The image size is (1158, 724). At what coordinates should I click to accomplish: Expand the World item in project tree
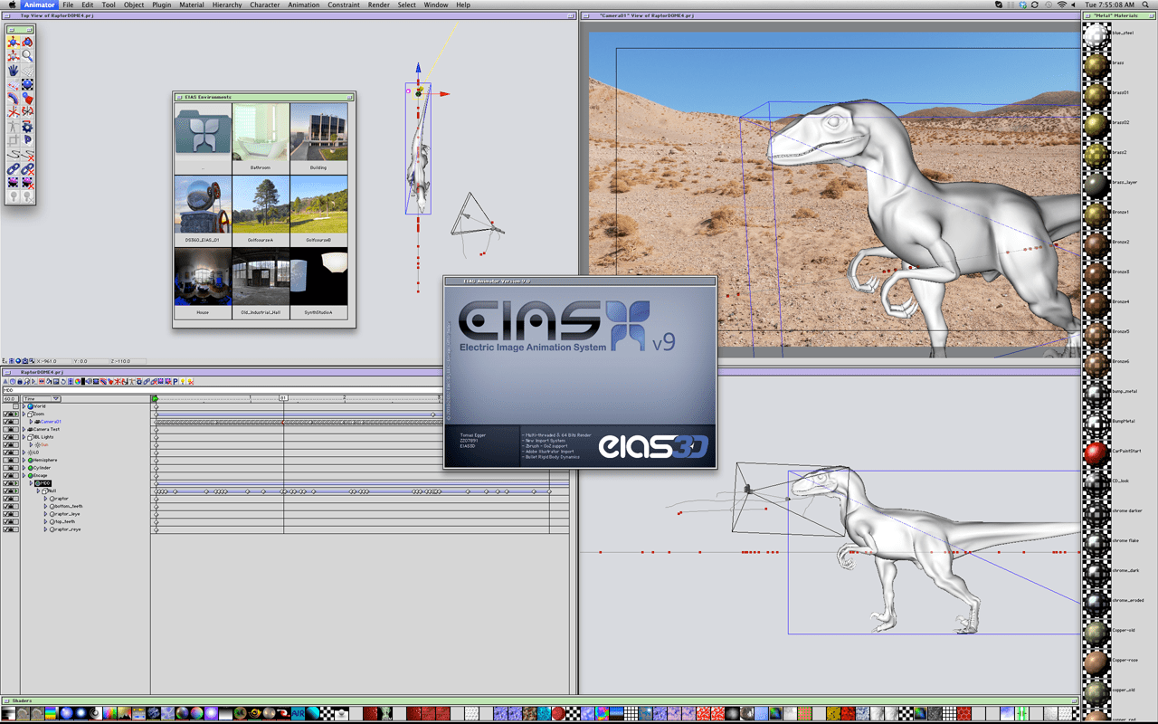click(x=24, y=406)
